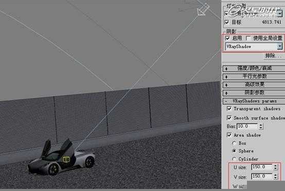Image resolution: width=285 pixels, height=191 pixels.
Task: Toggle the 目标 (targeted) checkbox
Action: tap(227, 22)
